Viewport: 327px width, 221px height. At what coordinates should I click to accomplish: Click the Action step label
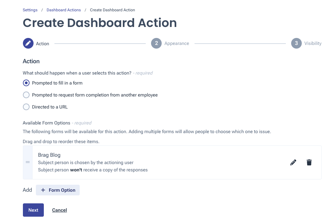tap(42, 44)
